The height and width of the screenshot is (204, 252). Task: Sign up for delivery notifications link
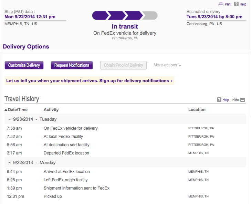pos(90,81)
